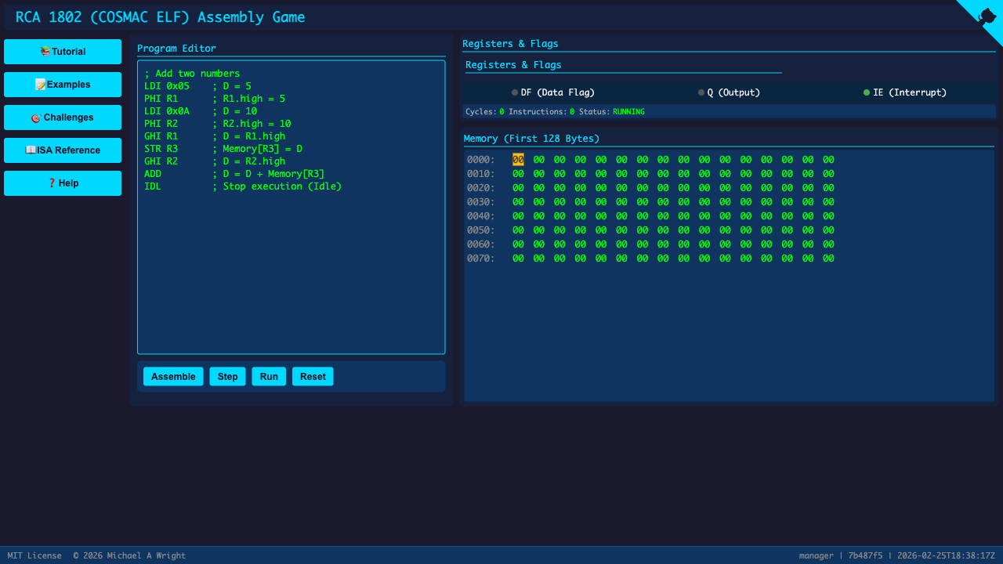The width and height of the screenshot is (1003, 564).
Task: Click the memory address label 0020:
Action: tap(481, 188)
